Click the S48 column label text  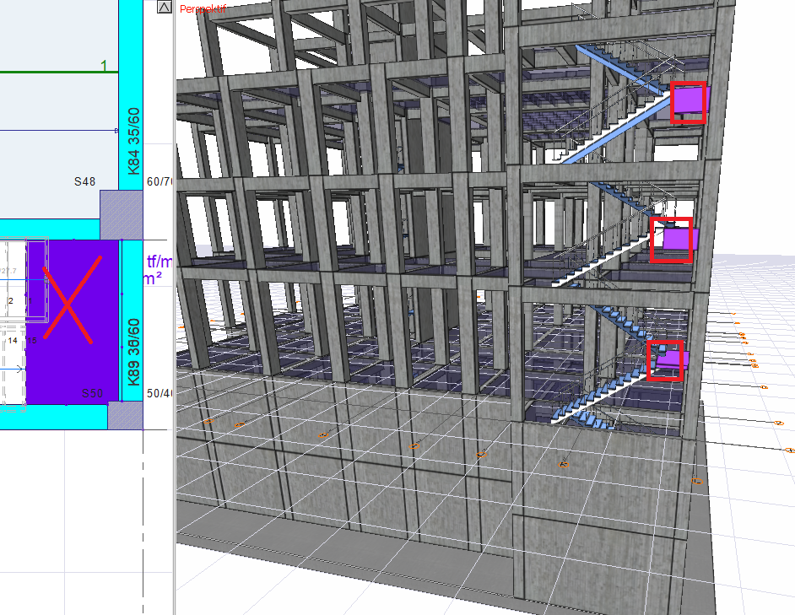(x=84, y=181)
